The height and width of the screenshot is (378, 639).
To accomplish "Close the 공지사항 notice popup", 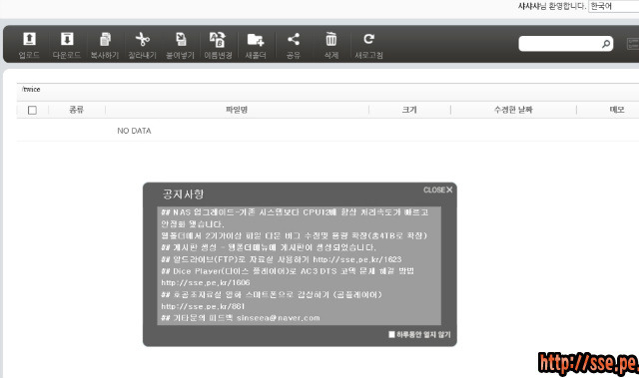I will [438, 190].
